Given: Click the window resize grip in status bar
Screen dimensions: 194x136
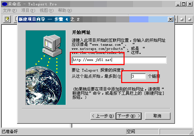Looking at the screenshot, I should coord(191,132).
